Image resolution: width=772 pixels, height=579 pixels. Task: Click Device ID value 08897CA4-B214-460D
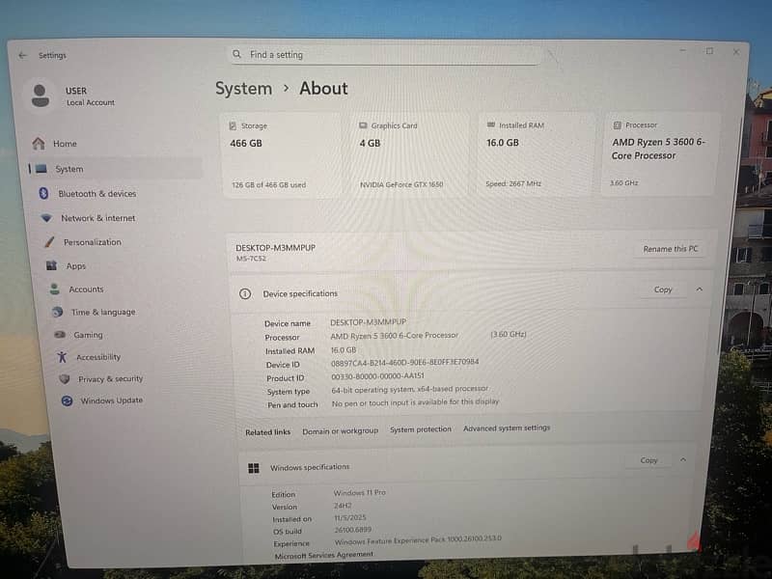pos(404,363)
